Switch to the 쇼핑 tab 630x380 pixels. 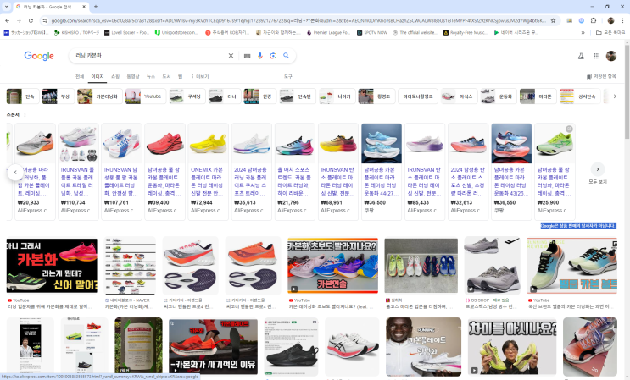coord(115,76)
